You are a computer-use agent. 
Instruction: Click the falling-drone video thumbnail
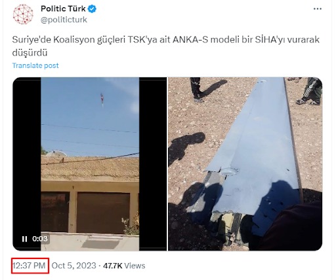[x=90, y=164]
